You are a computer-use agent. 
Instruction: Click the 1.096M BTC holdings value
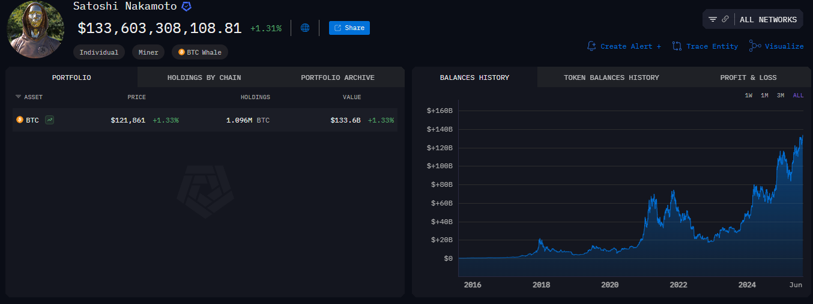tap(248, 120)
